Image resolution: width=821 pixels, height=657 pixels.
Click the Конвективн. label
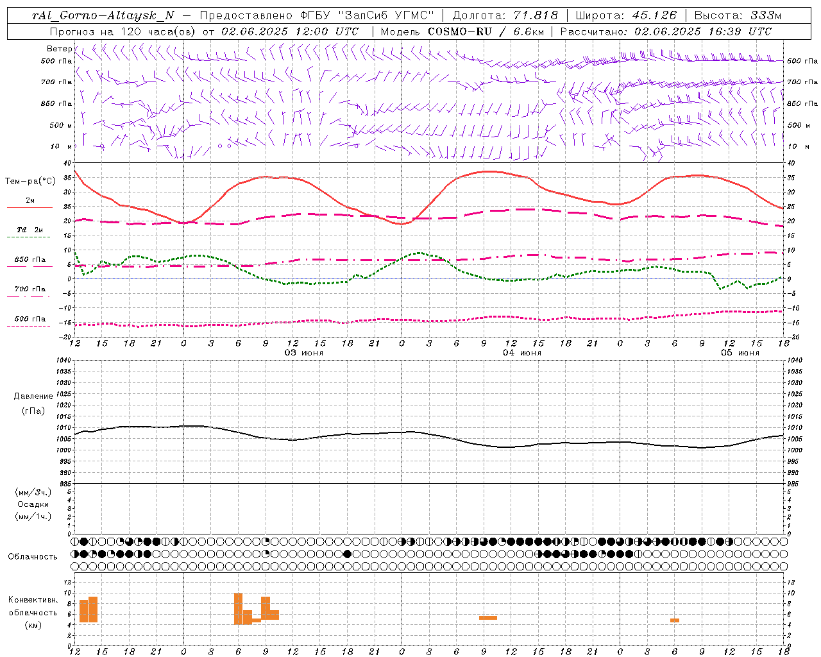[x=33, y=600]
